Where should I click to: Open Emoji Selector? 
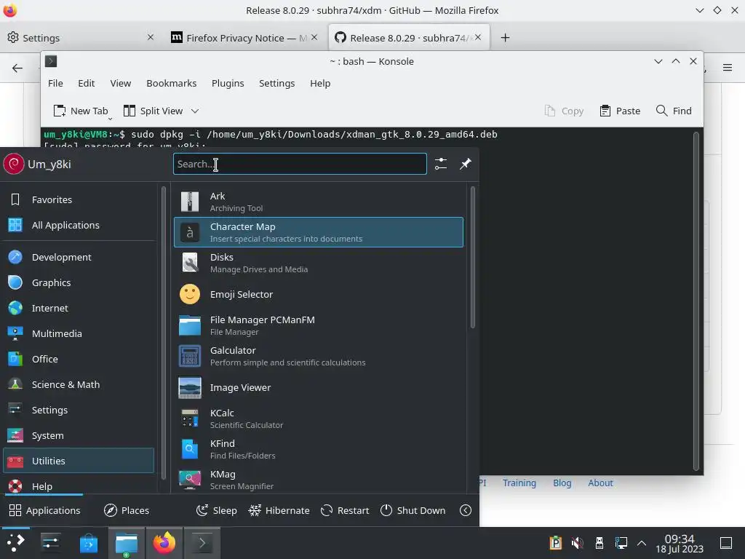[319, 294]
